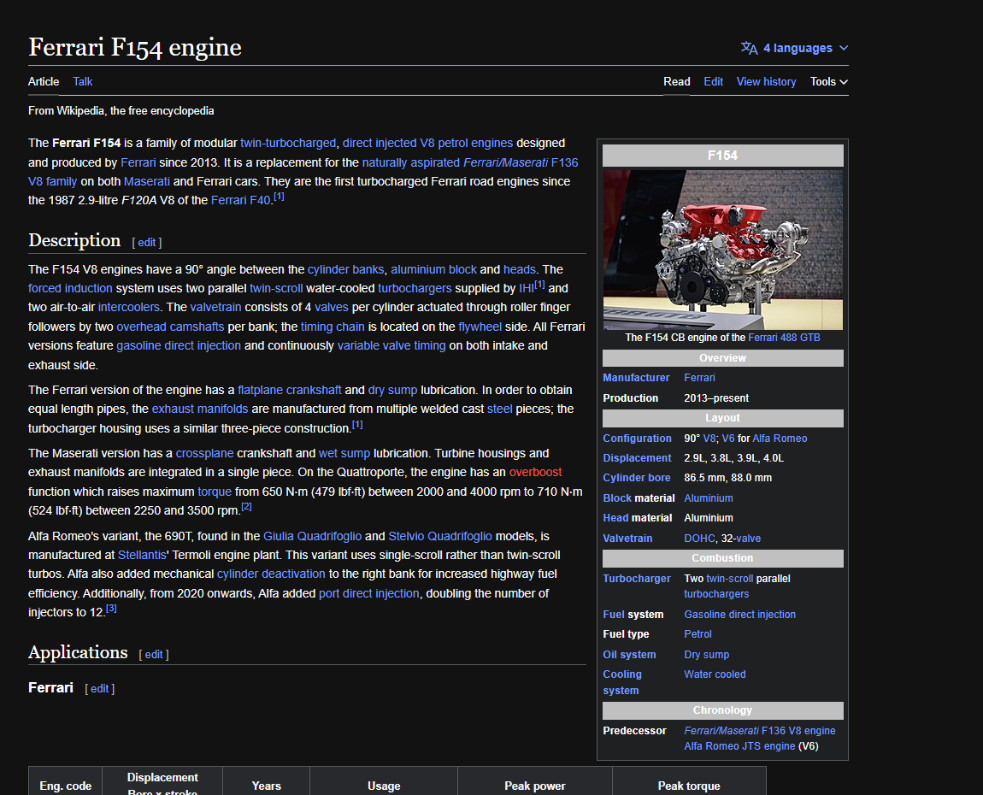Follow the timing chain link

click(x=333, y=327)
